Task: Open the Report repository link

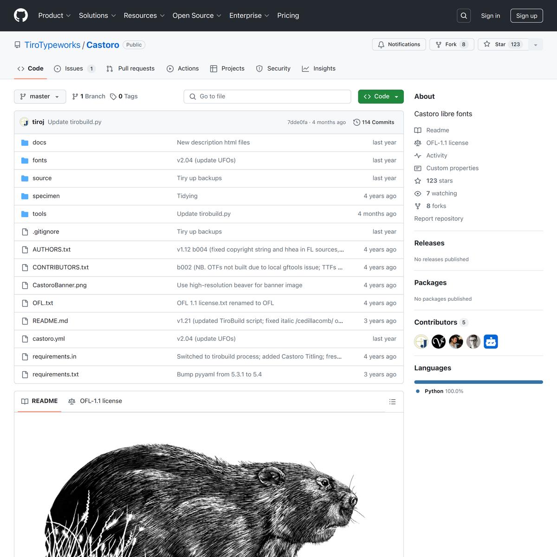Action: [x=439, y=219]
